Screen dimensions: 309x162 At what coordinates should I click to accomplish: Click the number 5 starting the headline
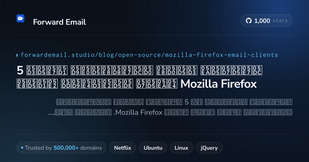coord(20,70)
